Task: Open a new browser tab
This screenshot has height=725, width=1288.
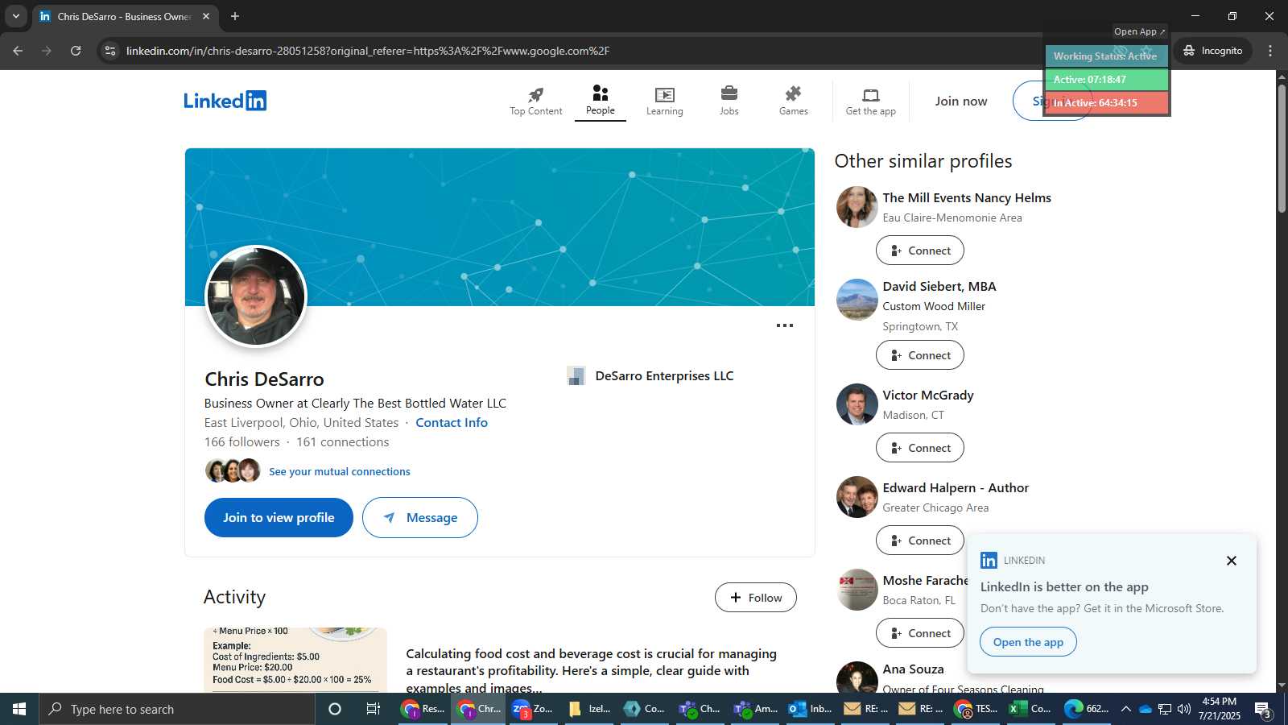Action: tap(235, 16)
